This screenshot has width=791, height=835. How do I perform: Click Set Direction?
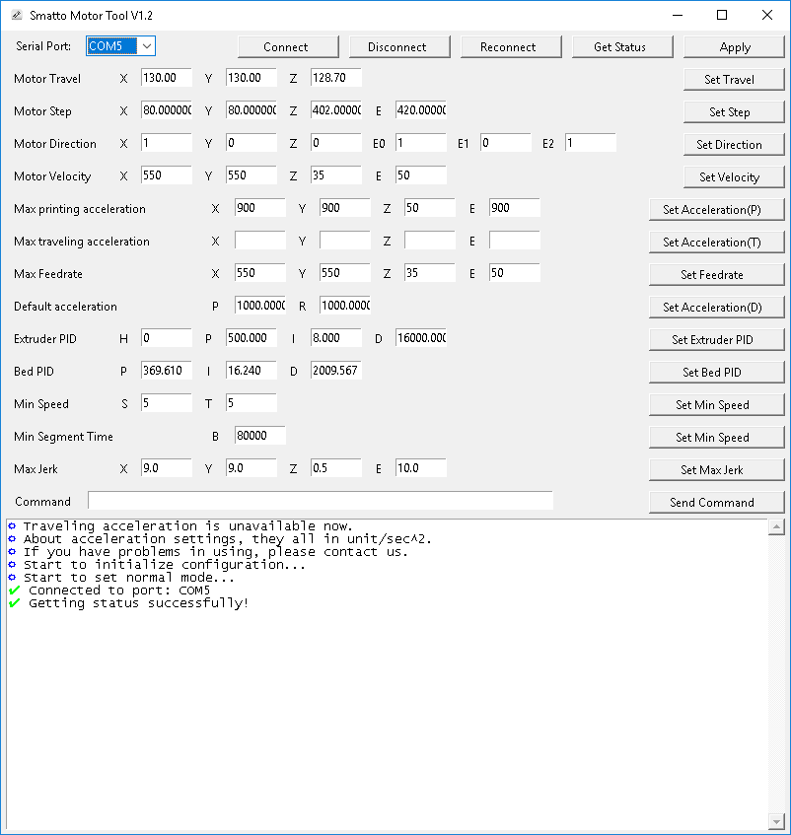pyautogui.click(x=734, y=144)
